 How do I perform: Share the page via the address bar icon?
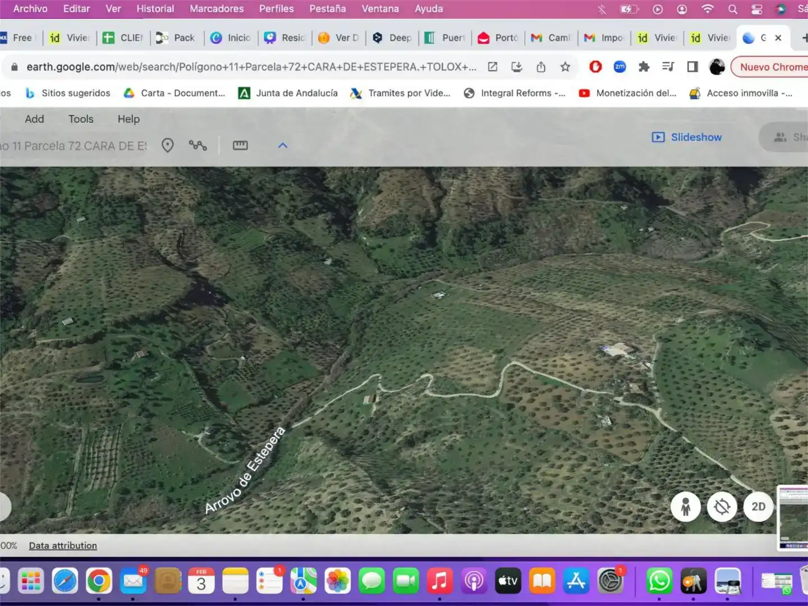pyautogui.click(x=541, y=67)
